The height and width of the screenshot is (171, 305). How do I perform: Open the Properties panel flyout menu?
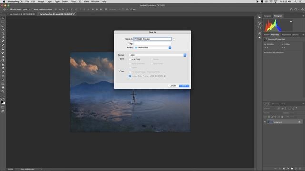[303, 35]
